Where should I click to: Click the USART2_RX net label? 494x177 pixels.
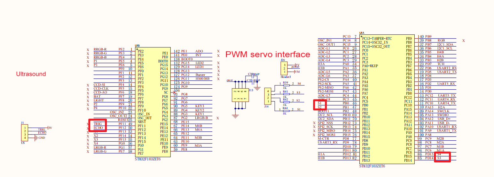[x=447, y=68]
